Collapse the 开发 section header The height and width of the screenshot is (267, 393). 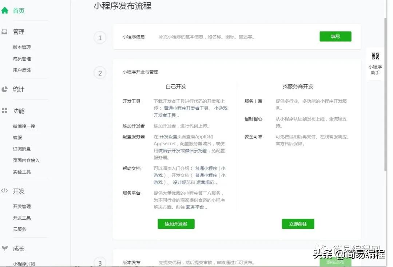click(x=18, y=191)
